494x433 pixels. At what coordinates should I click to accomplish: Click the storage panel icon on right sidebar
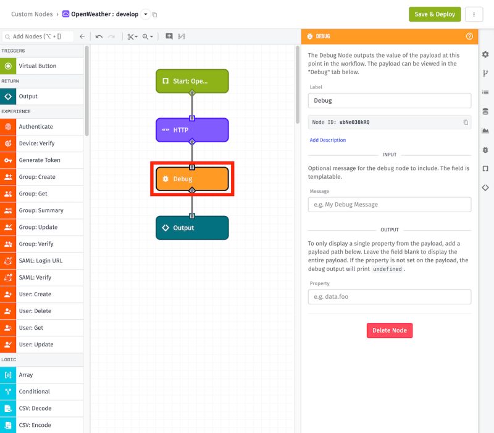(x=485, y=111)
